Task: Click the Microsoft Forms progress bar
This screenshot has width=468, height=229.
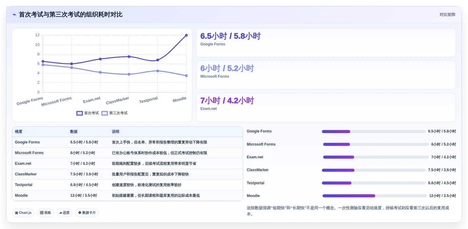Action: (x=376, y=144)
